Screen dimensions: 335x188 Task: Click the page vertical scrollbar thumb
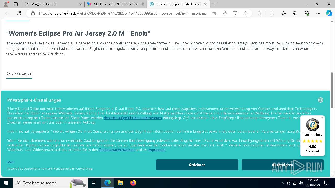pyautogui.click(x=332, y=90)
